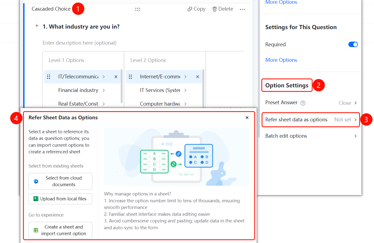Open the three-dot more actions menu
This screenshot has height=243, width=374.
(242, 9)
